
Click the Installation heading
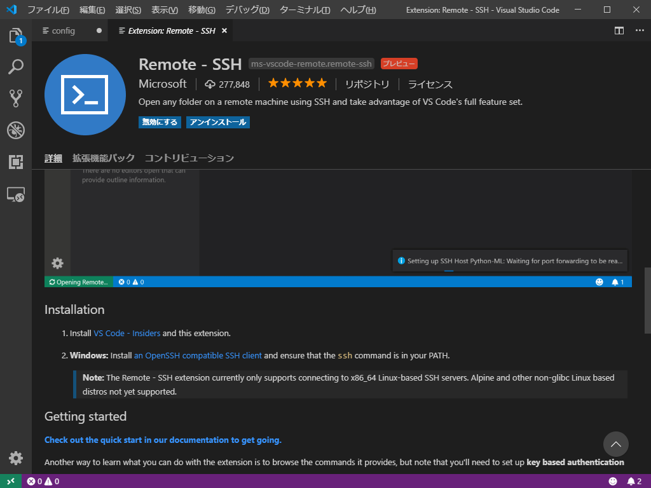tap(75, 309)
